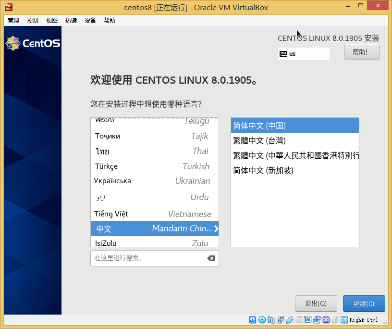The image size is (392, 329).
Task: Click the keyboard layout icon next to us
Action: [x=283, y=54]
